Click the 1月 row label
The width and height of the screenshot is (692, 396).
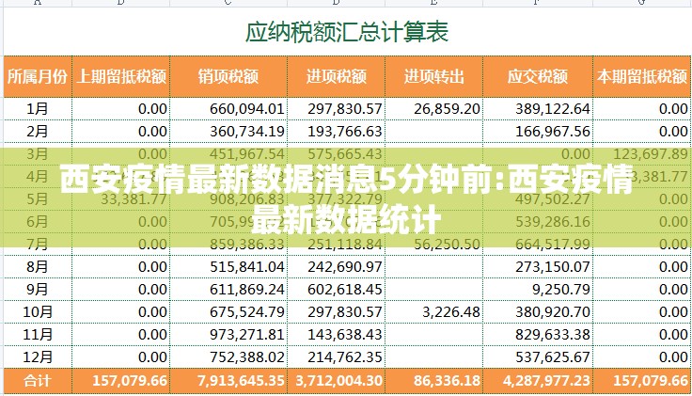38,108
